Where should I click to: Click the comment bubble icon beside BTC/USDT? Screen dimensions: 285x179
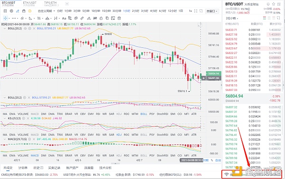coord(268,4)
